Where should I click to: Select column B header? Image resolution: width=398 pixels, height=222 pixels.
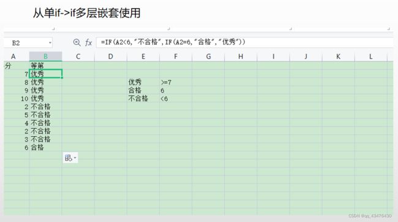click(46, 56)
